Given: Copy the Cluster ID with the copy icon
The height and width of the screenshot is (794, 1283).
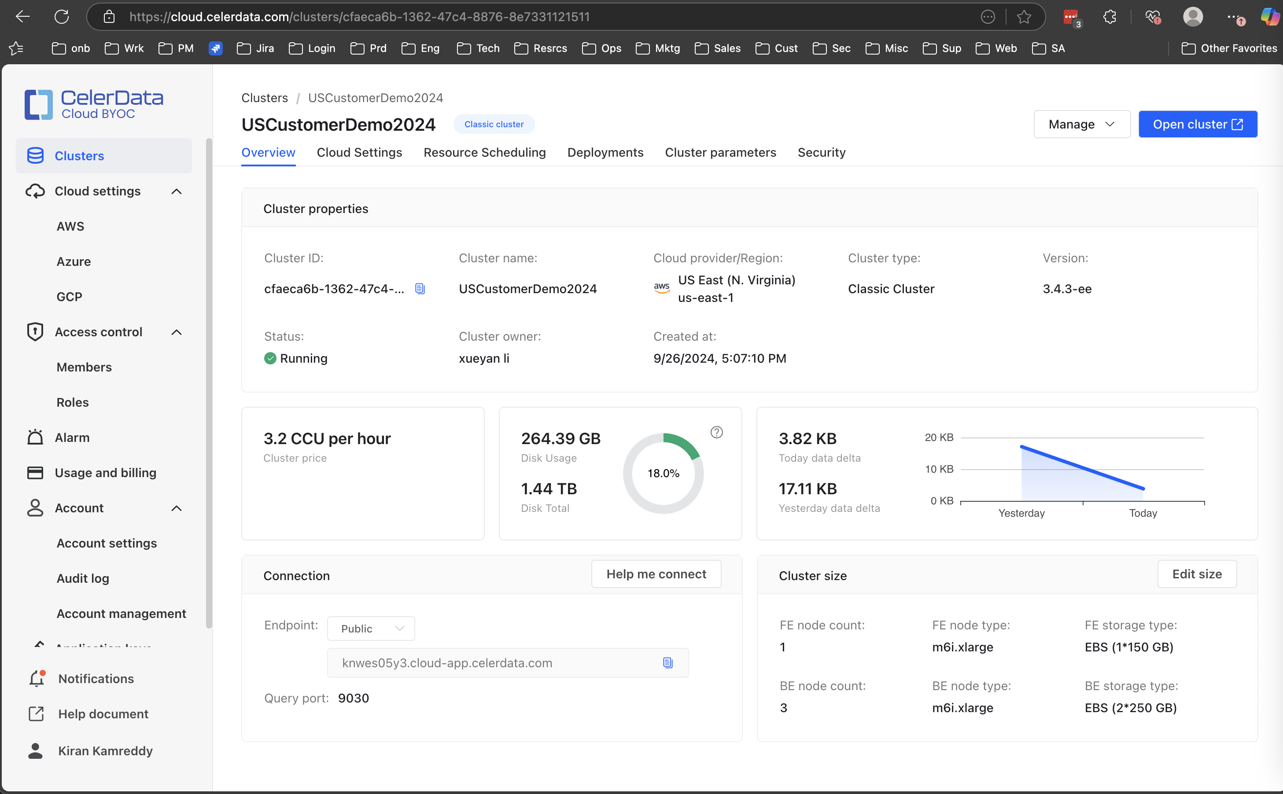Looking at the screenshot, I should [x=420, y=288].
